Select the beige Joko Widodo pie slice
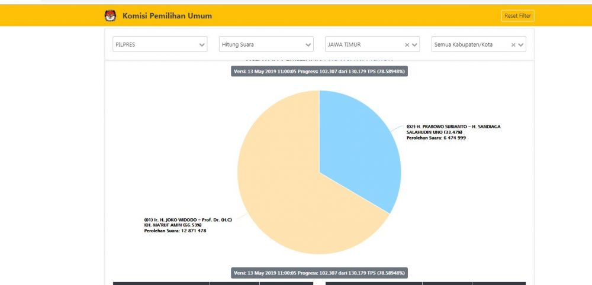Viewport: 592px width, 285px height. click(284, 189)
